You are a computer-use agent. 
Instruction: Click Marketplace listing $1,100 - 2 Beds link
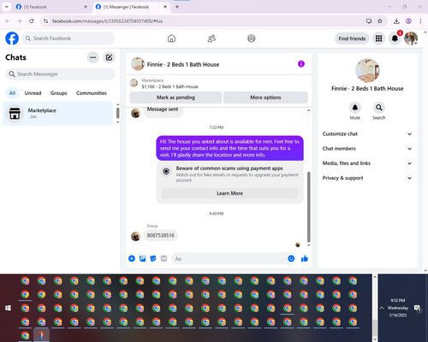[169, 86]
